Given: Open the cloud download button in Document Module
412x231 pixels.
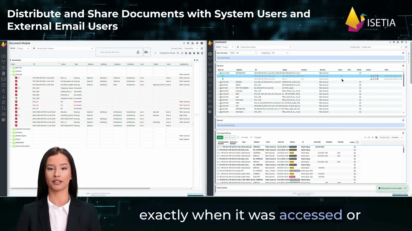Looking at the screenshot, I should (x=147, y=52).
